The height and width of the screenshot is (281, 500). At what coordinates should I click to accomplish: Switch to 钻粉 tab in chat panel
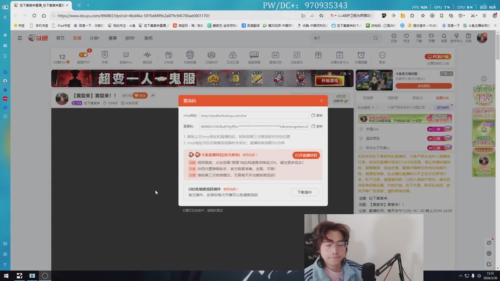click(x=442, y=98)
